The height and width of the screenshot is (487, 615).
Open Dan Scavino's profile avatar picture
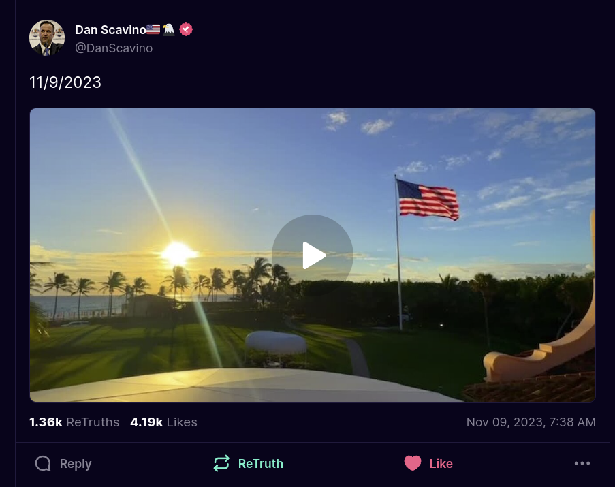click(x=47, y=38)
